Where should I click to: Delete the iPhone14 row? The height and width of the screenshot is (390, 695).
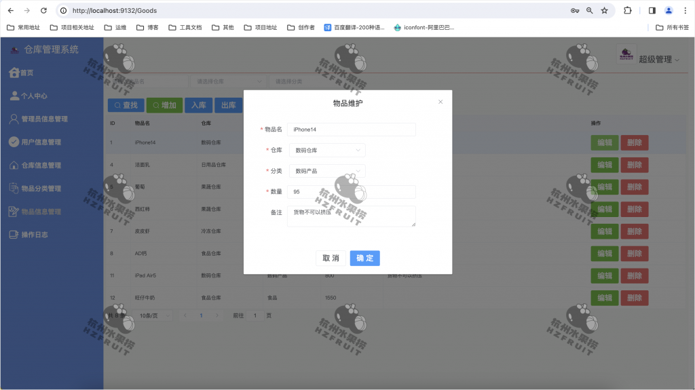pyautogui.click(x=635, y=142)
